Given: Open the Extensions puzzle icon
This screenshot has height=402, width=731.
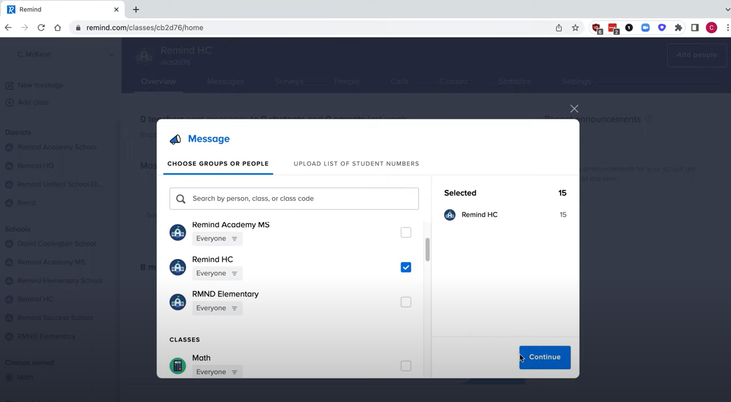Looking at the screenshot, I should (678, 28).
